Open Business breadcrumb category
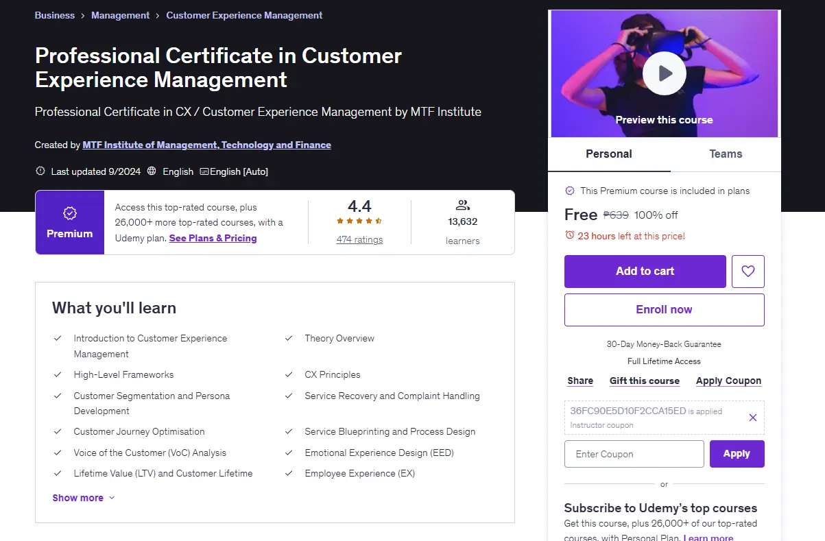This screenshot has height=541, width=825. [55, 15]
